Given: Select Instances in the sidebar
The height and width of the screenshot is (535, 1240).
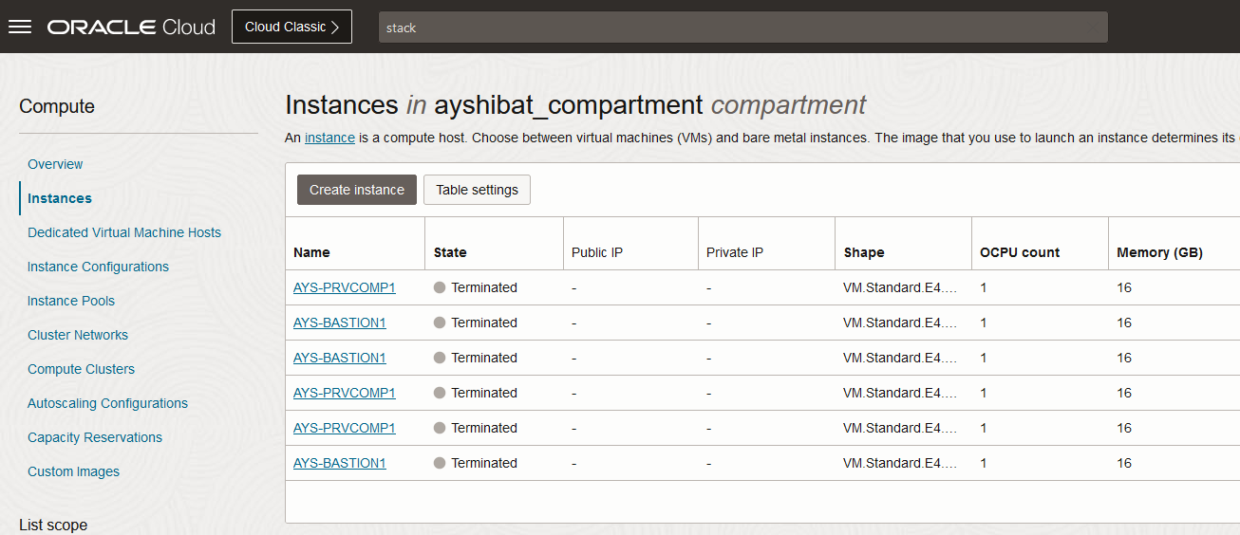Looking at the screenshot, I should tap(60, 198).
